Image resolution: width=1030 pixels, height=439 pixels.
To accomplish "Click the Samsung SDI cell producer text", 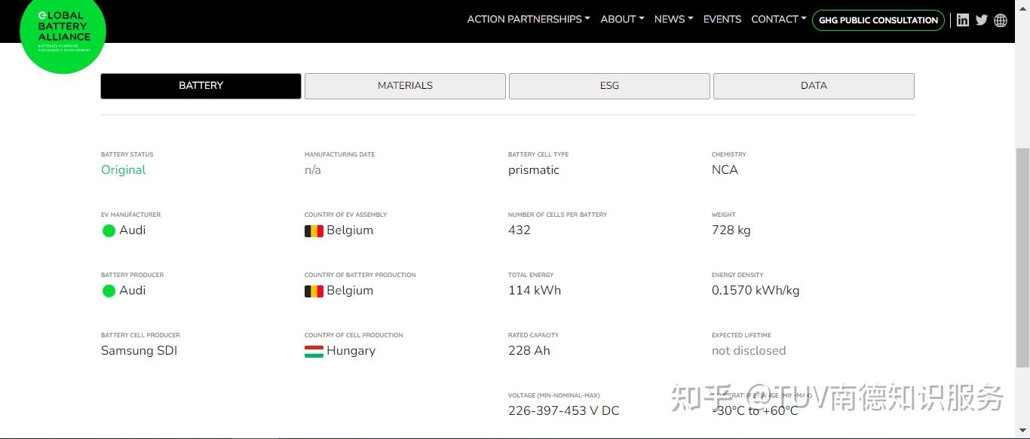I will [x=139, y=351].
